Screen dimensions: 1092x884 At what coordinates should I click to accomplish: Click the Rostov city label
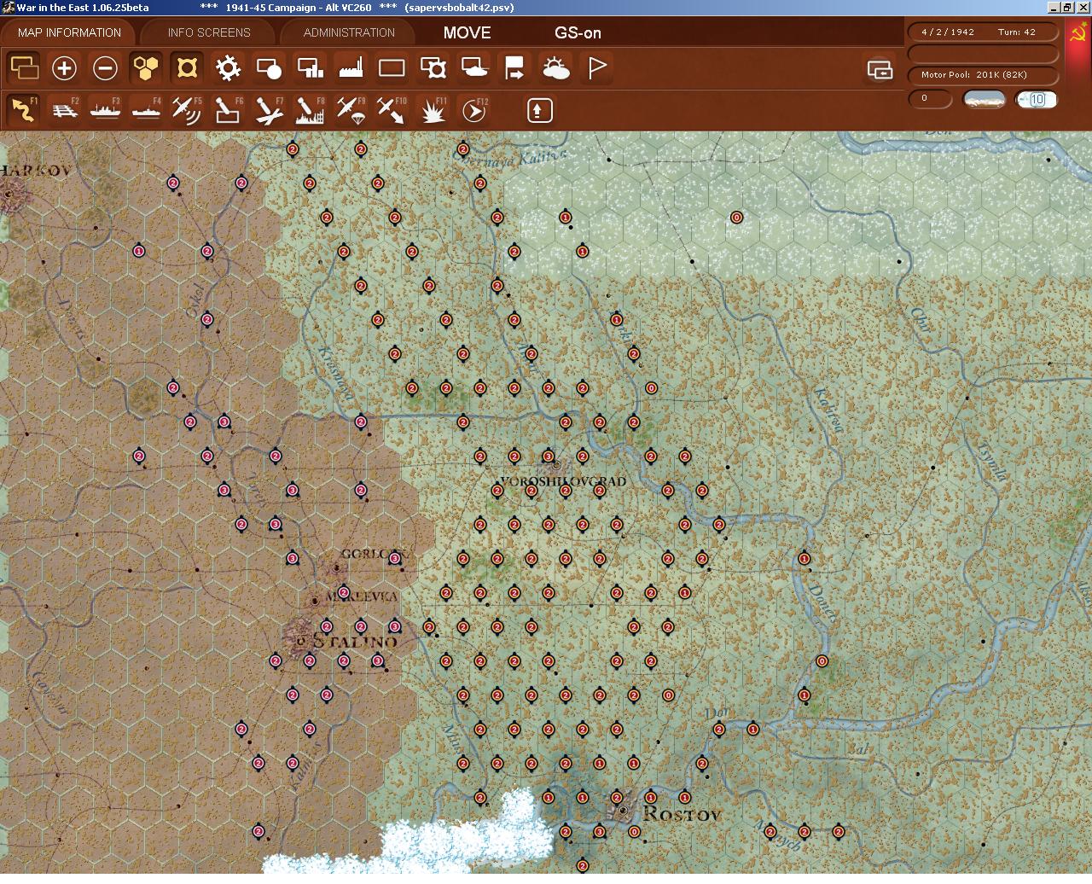click(x=682, y=813)
